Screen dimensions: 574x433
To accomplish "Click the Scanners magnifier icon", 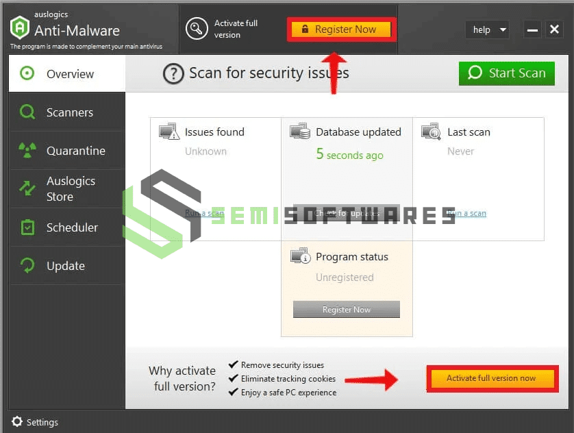I will coord(27,112).
